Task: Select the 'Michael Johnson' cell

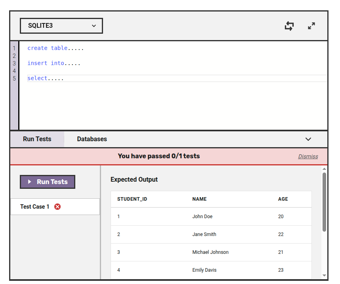Action: [x=210, y=252]
